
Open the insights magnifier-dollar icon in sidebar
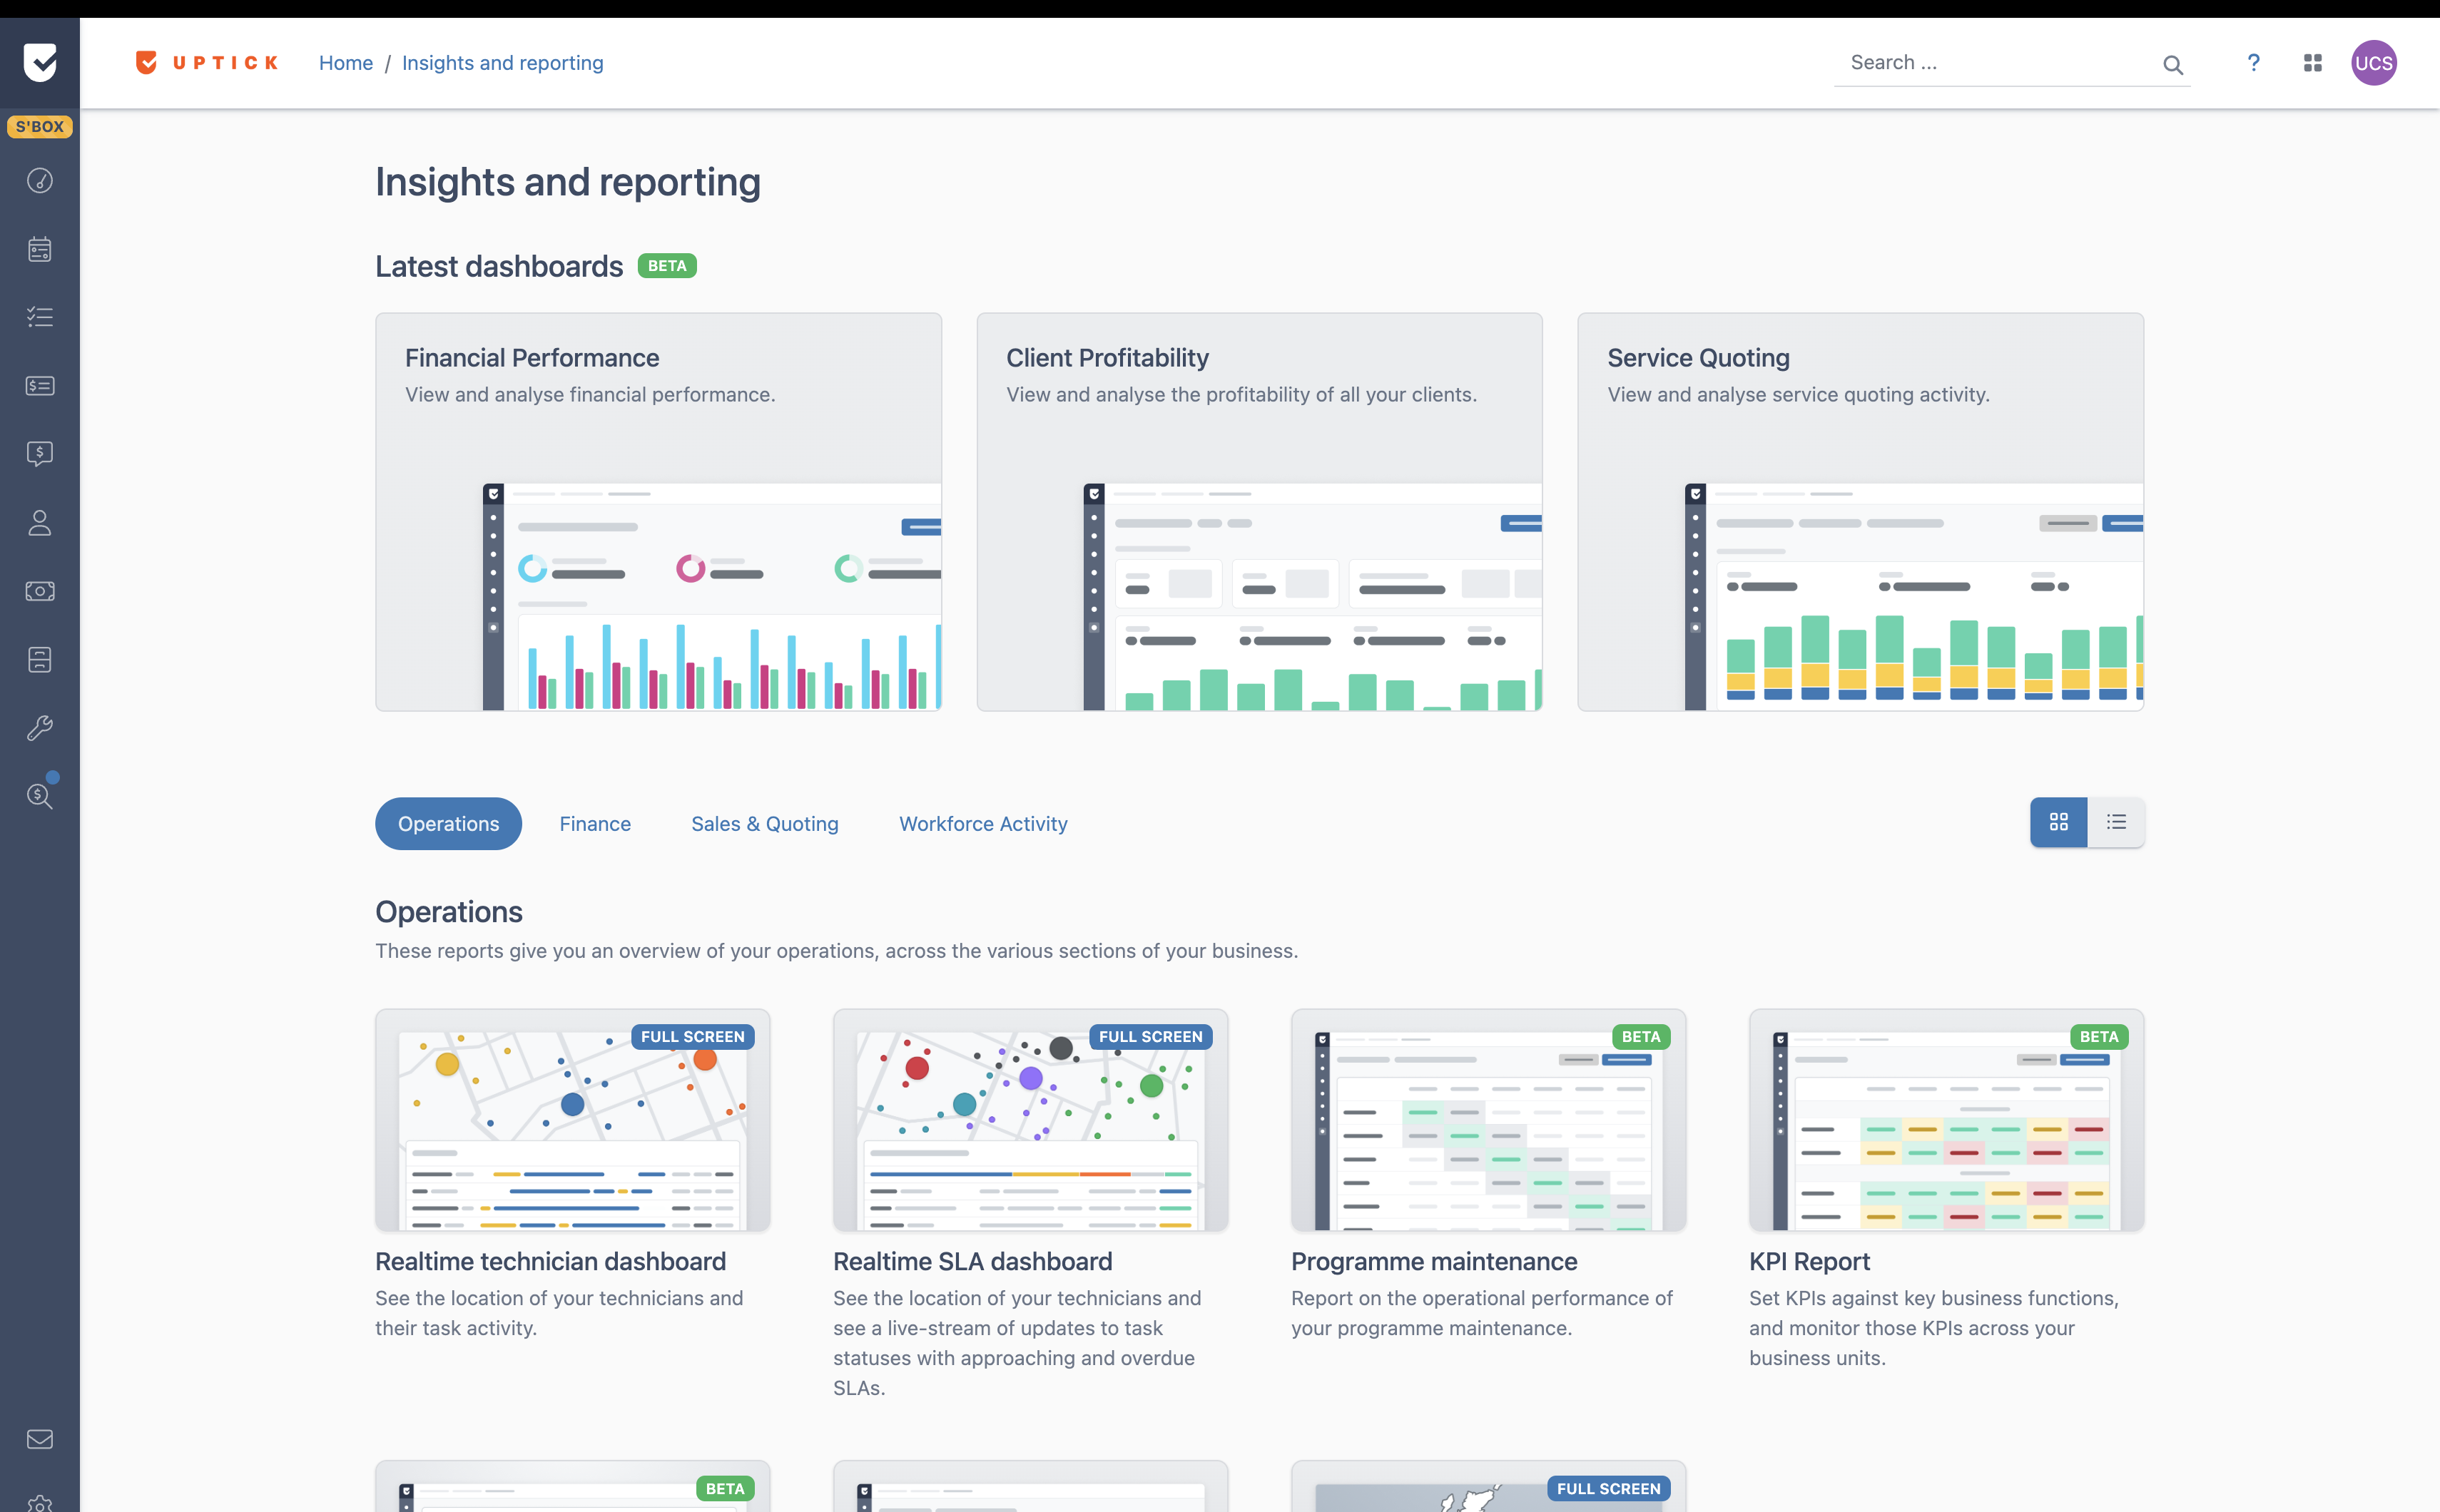(x=40, y=796)
